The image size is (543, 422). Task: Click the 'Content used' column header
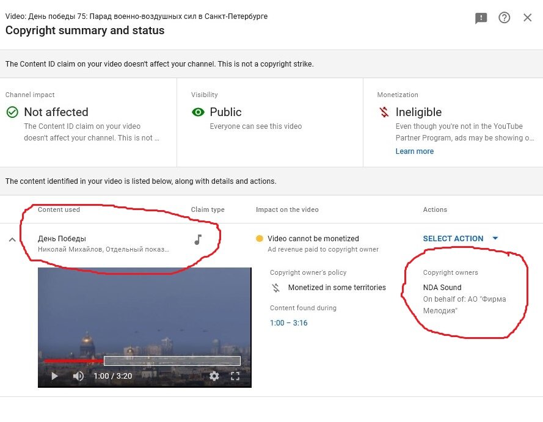click(x=59, y=209)
